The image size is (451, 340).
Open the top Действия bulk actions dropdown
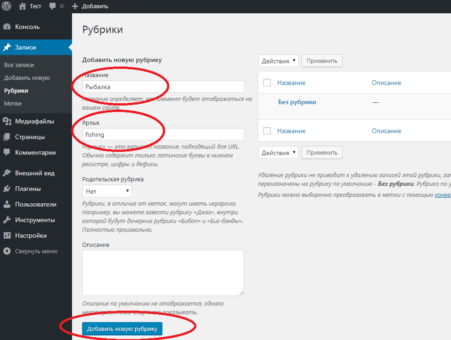click(278, 61)
